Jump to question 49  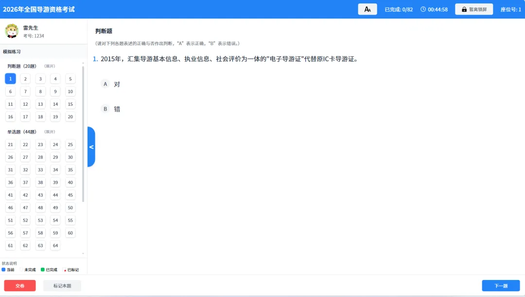pos(55,208)
